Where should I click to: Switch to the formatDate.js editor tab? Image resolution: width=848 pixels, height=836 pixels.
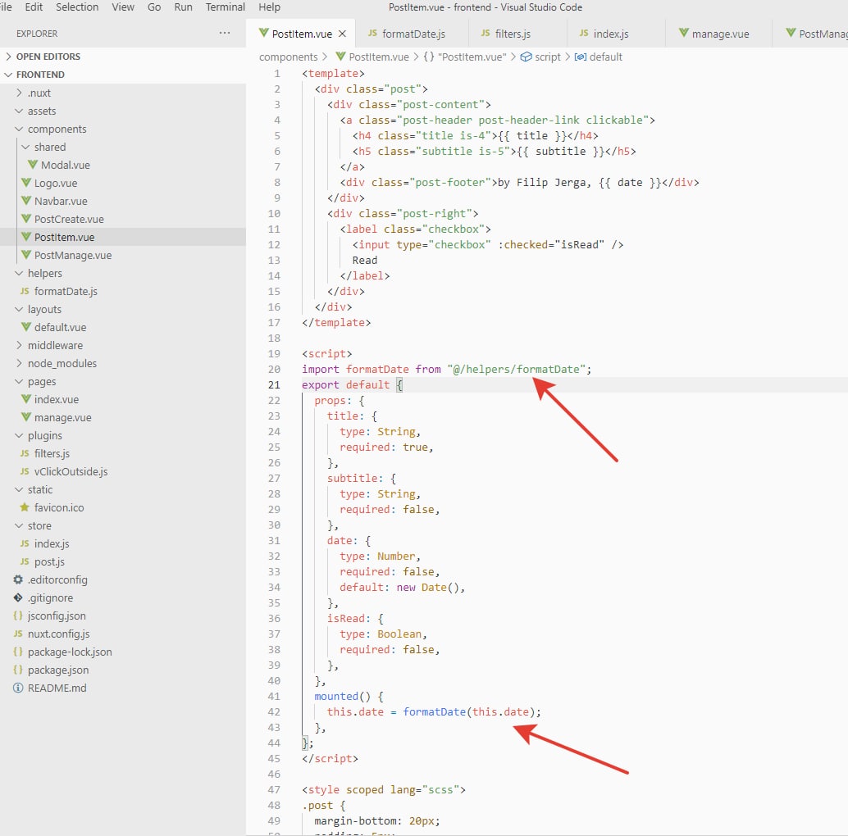[x=412, y=34]
